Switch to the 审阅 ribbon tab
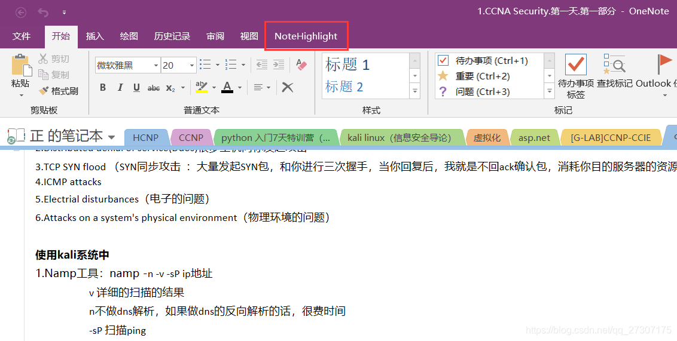677x341 pixels. (x=215, y=36)
